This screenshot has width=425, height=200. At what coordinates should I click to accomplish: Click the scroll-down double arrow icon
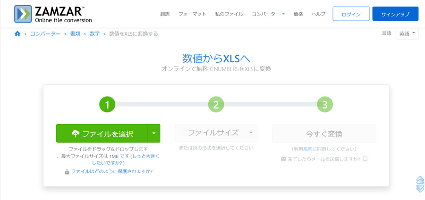click(x=420, y=188)
